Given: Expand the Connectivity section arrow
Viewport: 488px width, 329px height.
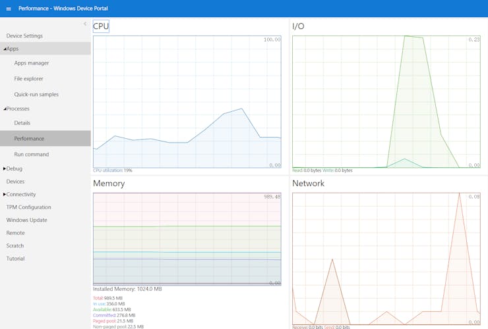Looking at the screenshot, I should click(5, 195).
